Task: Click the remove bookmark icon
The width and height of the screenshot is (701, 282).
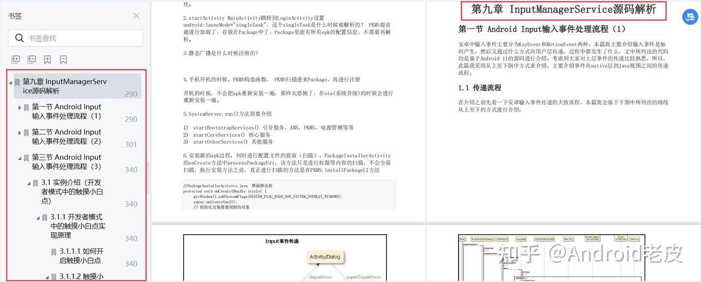Action: click(63, 59)
